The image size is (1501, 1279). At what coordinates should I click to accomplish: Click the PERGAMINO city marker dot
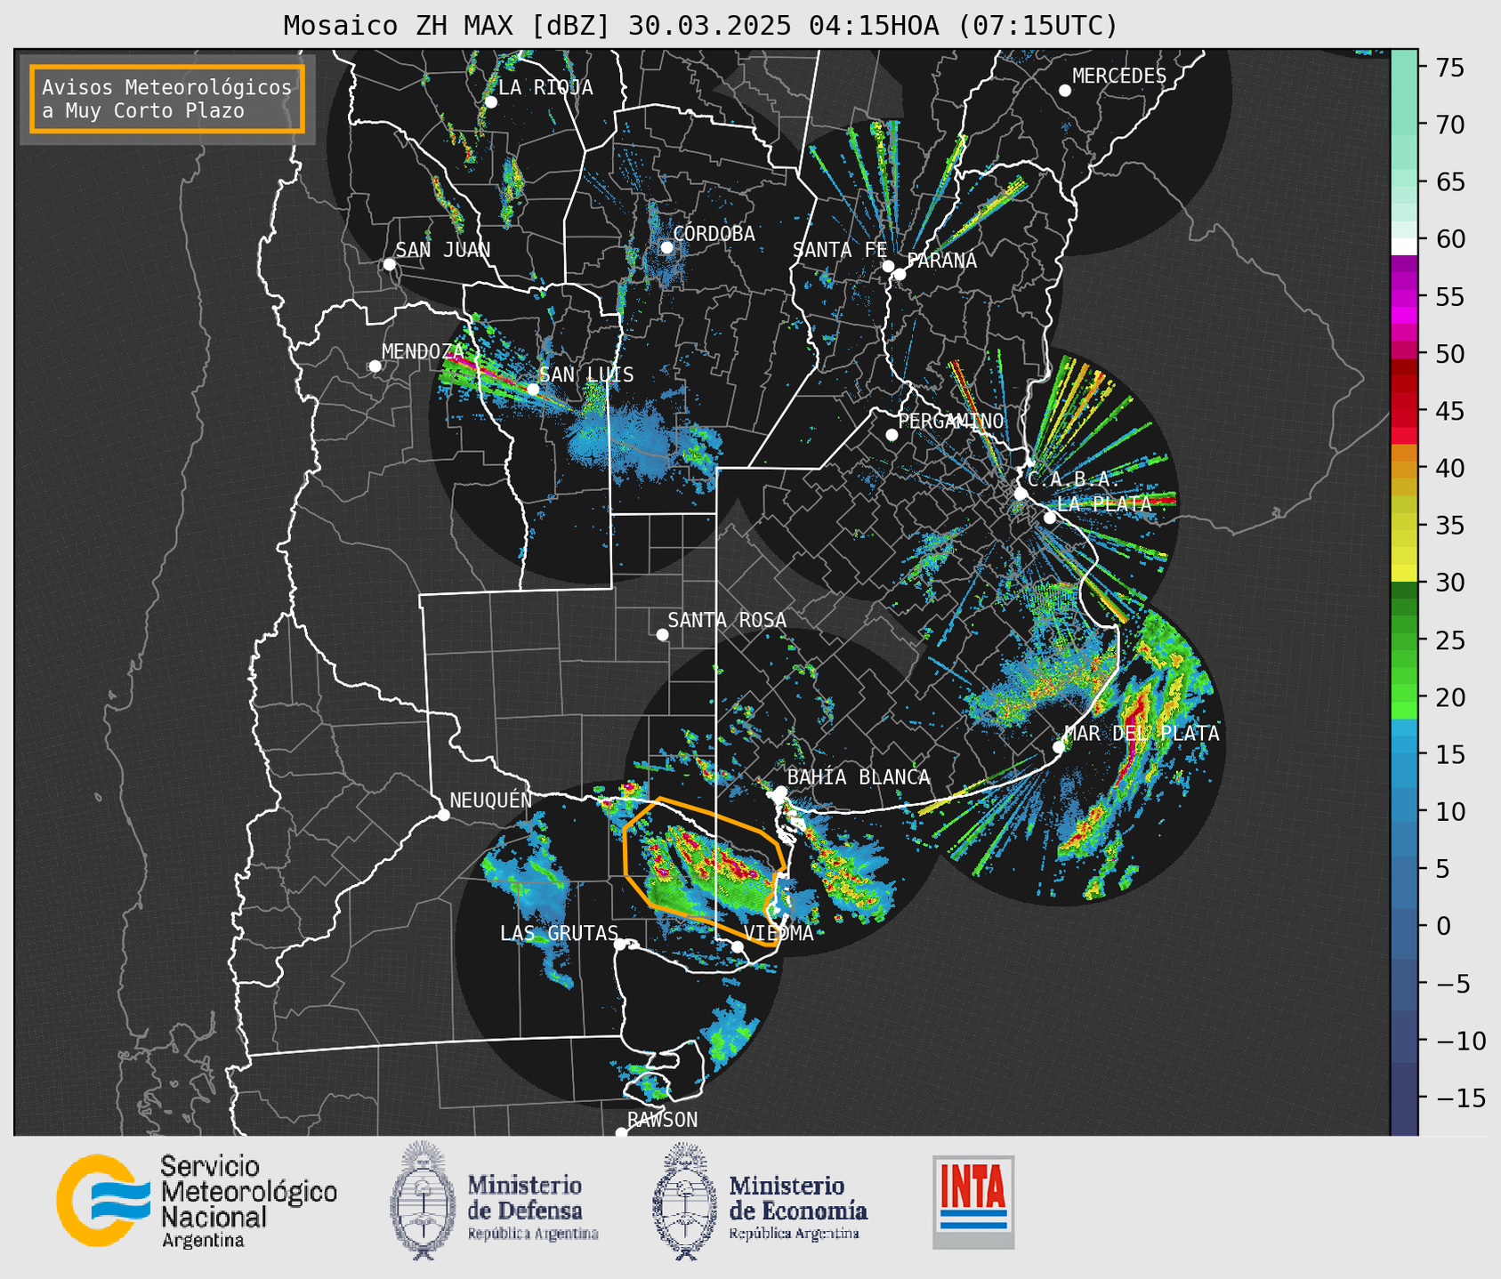coord(892,435)
